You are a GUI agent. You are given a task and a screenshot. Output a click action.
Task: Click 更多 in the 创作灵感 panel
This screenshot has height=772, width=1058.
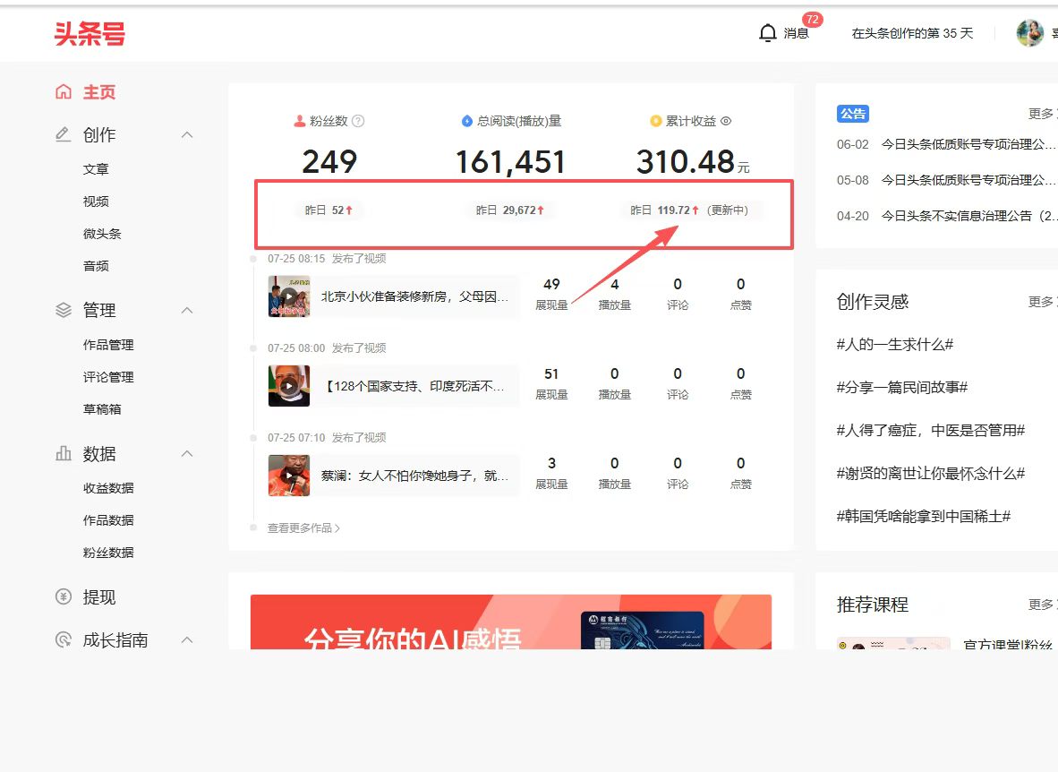click(x=1040, y=301)
